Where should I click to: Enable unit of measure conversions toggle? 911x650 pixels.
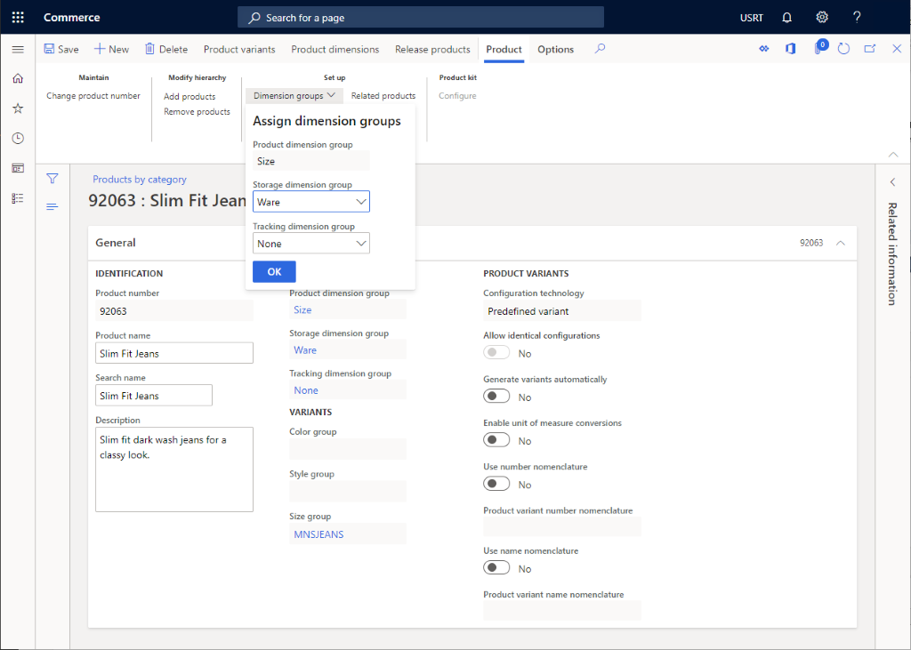pyautogui.click(x=496, y=438)
